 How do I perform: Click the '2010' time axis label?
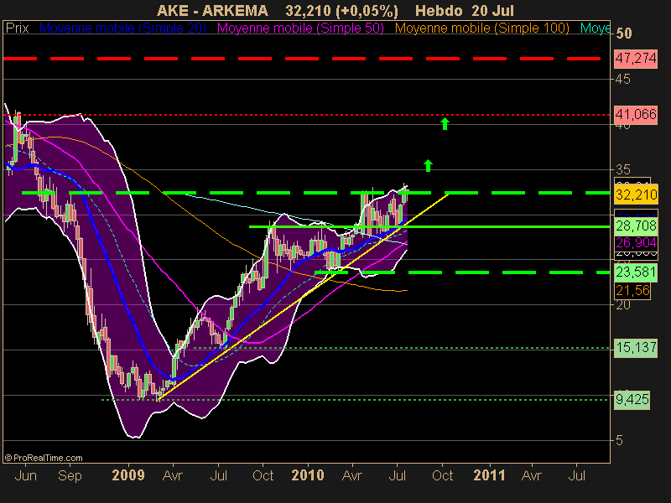click(307, 475)
